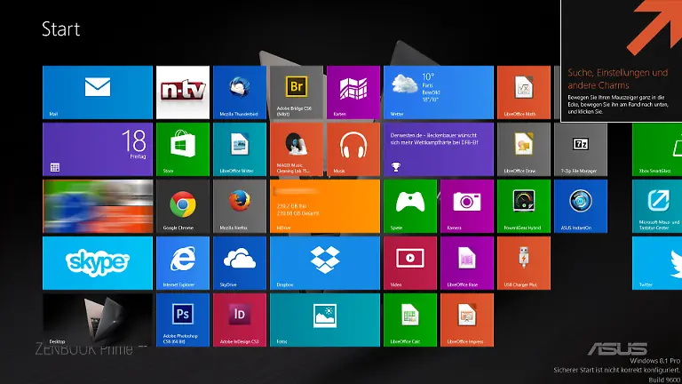Viewport: 682px width, 384px height.
Task: Open 7-Zip File Manager tile
Action: (581, 148)
